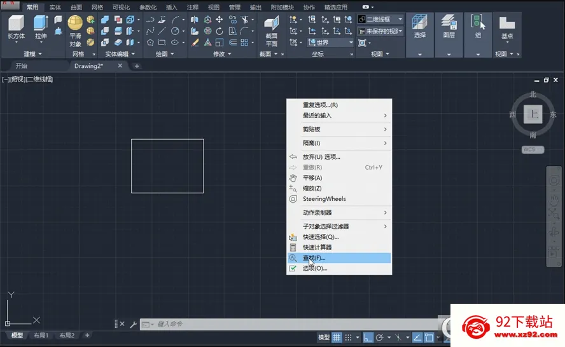Expand the 实体编辑 panel
This screenshot has height=347, width=565.
(120, 54)
